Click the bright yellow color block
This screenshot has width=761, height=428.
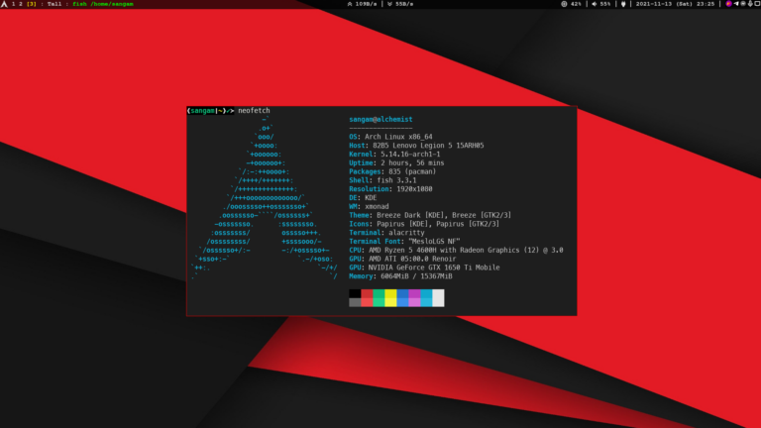coord(390,302)
